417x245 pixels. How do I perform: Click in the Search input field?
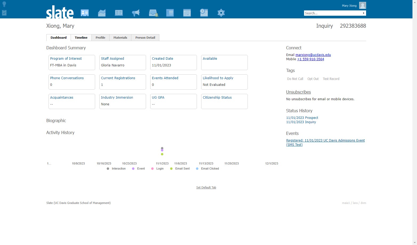tap(333, 13)
